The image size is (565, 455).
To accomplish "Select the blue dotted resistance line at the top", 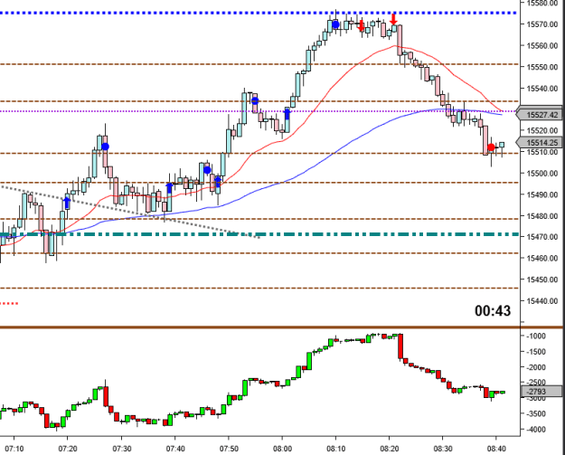I will click(x=259, y=13).
